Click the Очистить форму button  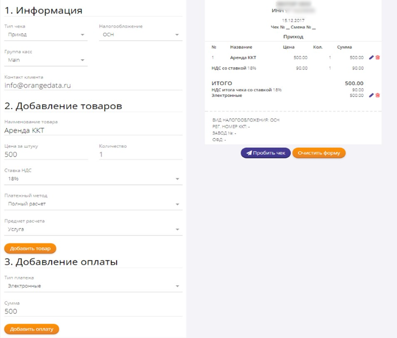point(318,153)
